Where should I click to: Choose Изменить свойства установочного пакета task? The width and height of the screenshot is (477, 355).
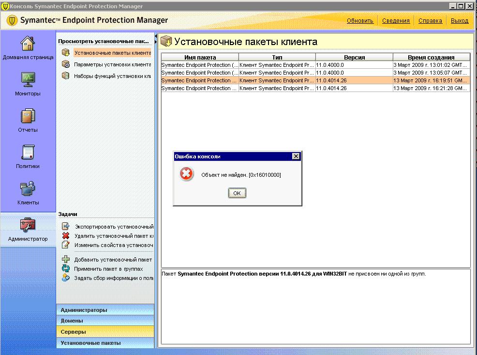[114, 245]
